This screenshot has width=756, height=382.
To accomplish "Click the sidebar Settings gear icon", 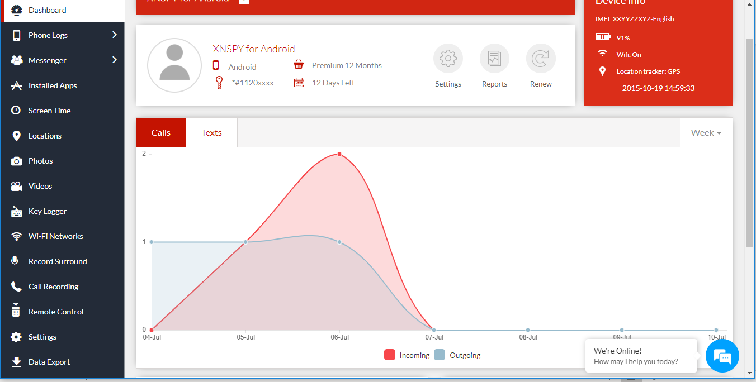I will 17,337.
